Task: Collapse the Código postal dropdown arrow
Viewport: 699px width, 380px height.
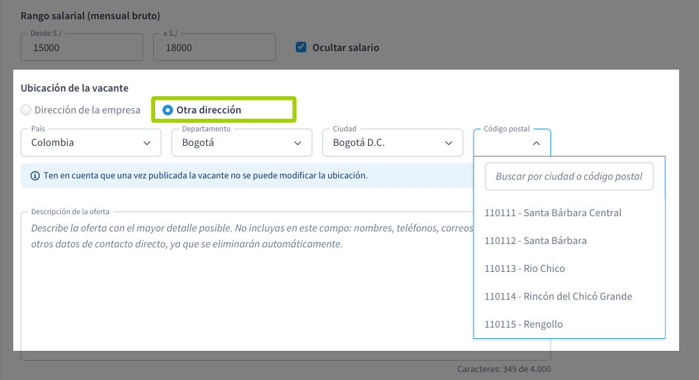Action: coord(537,143)
